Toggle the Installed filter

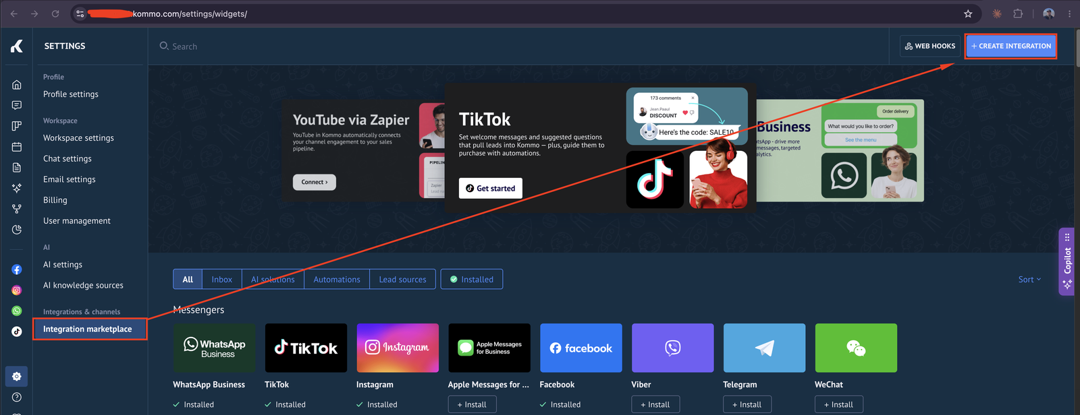(472, 279)
